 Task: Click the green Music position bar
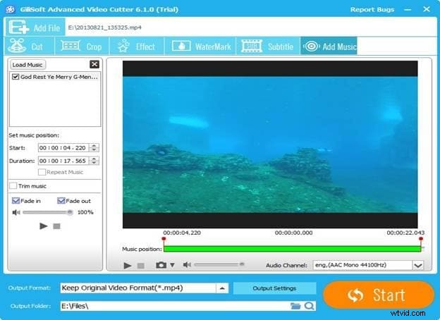click(292, 249)
